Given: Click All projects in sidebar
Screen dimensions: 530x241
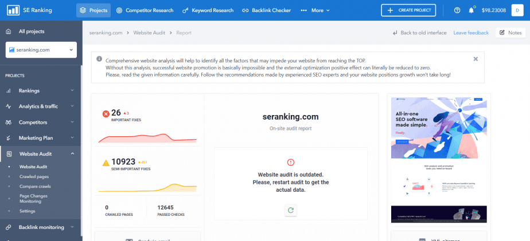Looking at the screenshot, I should [x=32, y=31].
